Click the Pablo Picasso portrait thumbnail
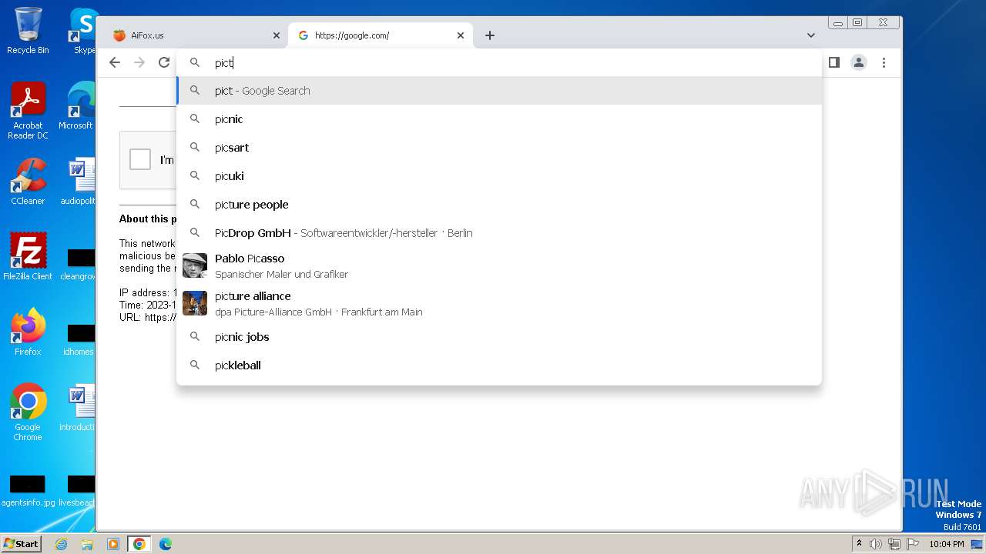Screen dimensions: 986x554 pos(195,265)
